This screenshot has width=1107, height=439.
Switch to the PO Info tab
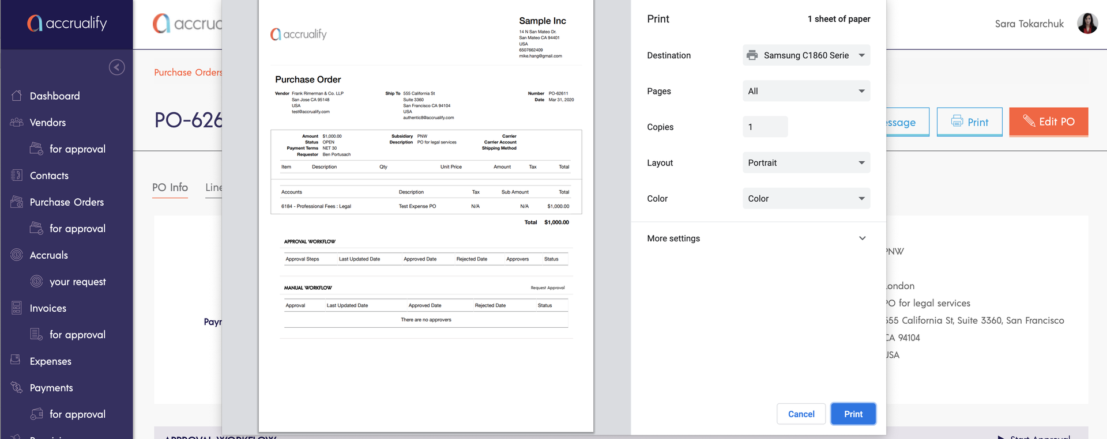[x=170, y=187]
